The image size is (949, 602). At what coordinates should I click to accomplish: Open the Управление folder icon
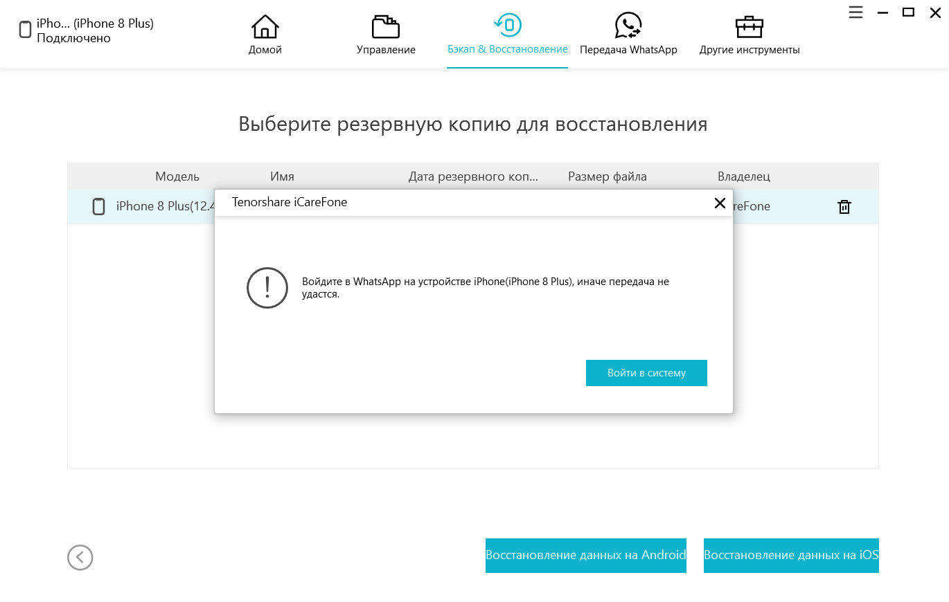(386, 26)
